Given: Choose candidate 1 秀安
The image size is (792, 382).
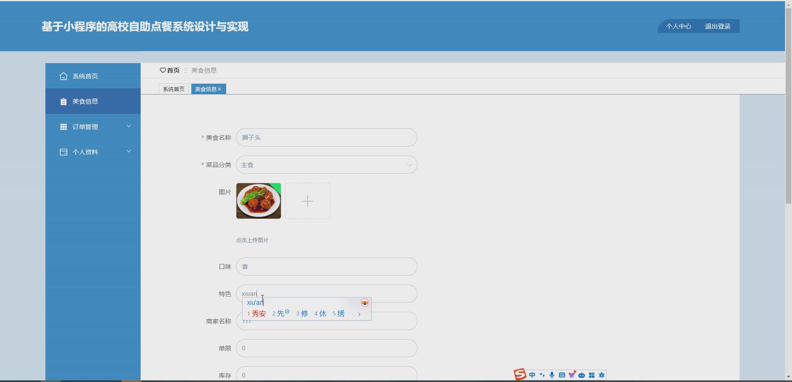Looking at the screenshot, I should tap(257, 314).
